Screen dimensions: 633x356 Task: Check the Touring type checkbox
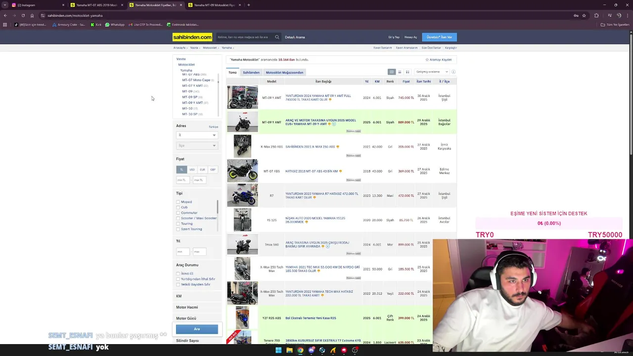pyautogui.click(x=178, y=223)
